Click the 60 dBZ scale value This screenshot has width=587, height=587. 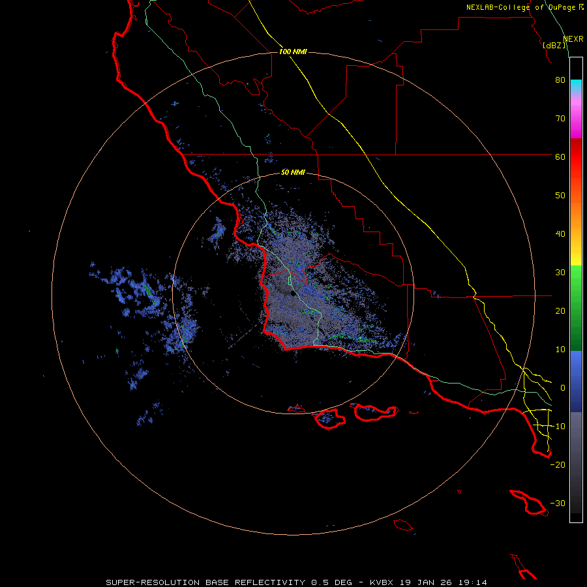point(560,157)
